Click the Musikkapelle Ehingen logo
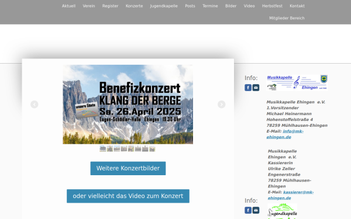The image size is (351, 219). pyautogui.click(x=297, y=83)
